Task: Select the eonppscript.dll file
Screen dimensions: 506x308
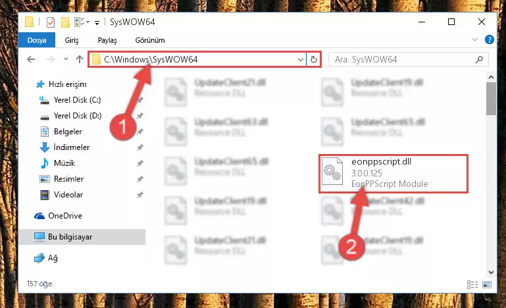Action: pyautogui.click(x=393, y=174)
